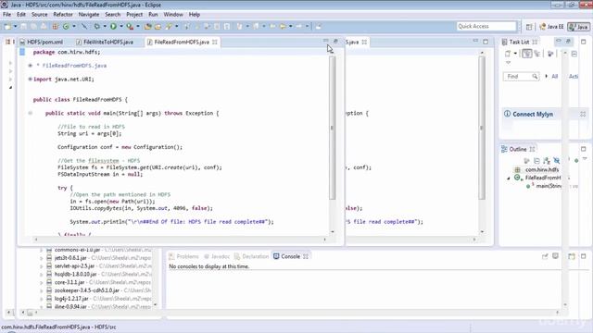
Task: Click the front editor vertical scrollbar
Action: [332, 129]
